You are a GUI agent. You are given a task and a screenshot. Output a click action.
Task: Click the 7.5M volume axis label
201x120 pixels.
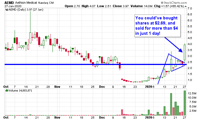point(193,102)
